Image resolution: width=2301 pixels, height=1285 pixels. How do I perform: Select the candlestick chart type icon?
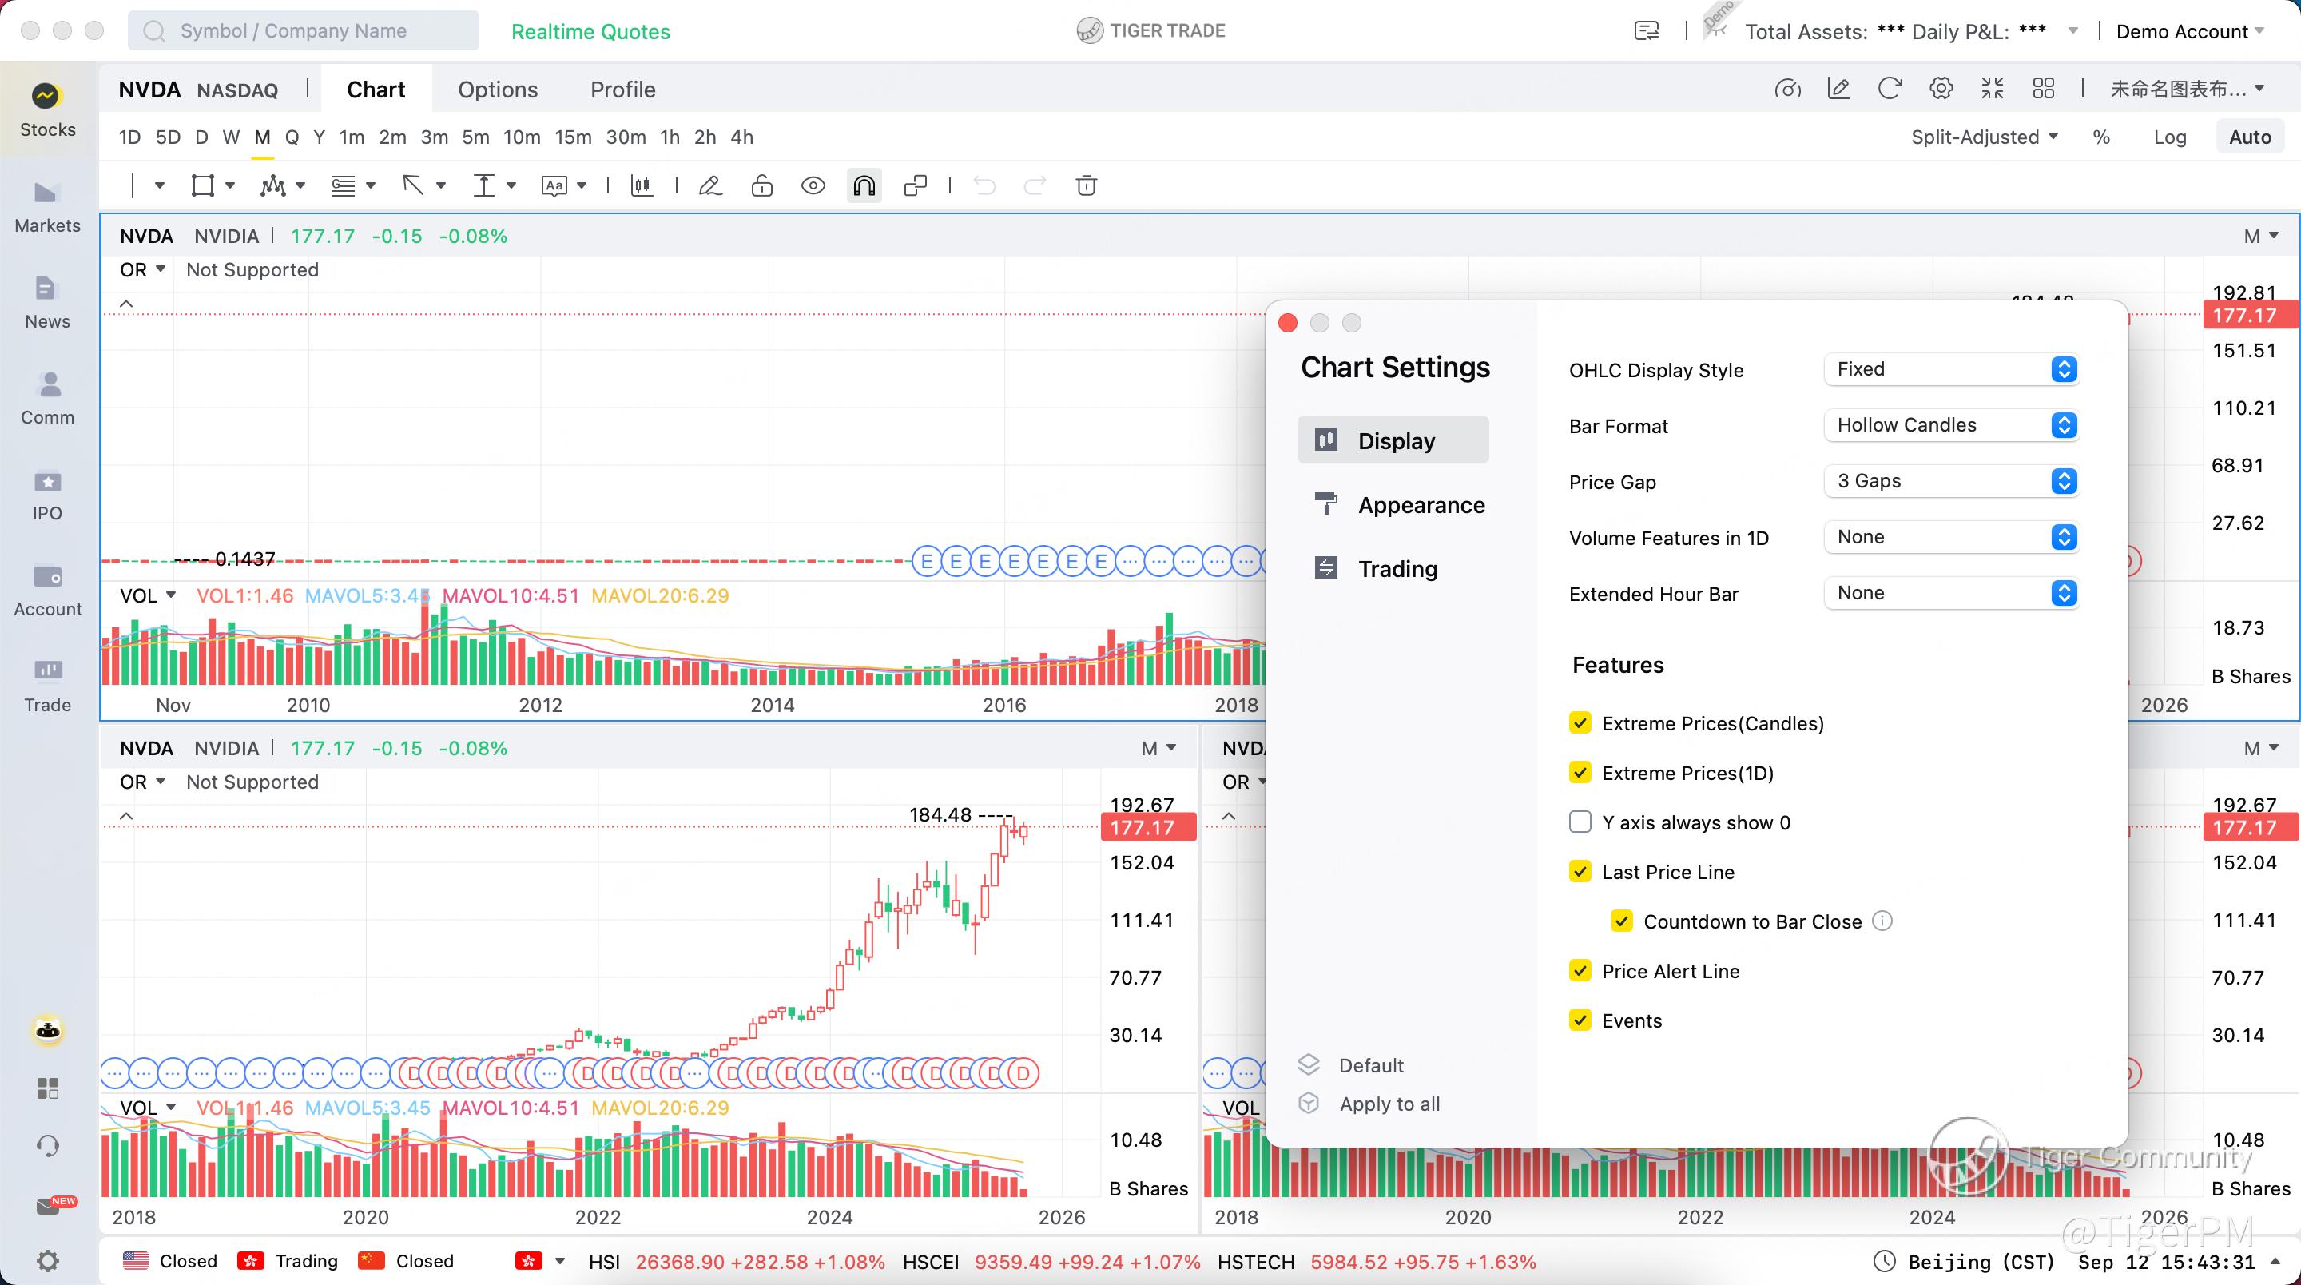click(x=642, y=186)
